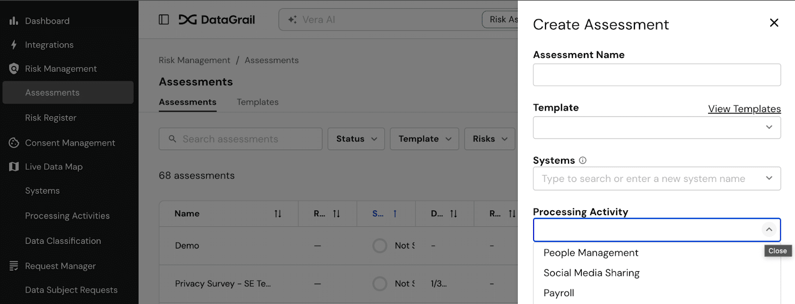Screen dimensions: 795x304
Task: Select the Privacy Survey status circle
Action: pos(380,284)
